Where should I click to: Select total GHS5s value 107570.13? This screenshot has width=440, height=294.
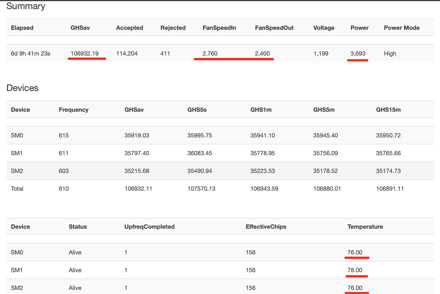(x=201, y=189)
